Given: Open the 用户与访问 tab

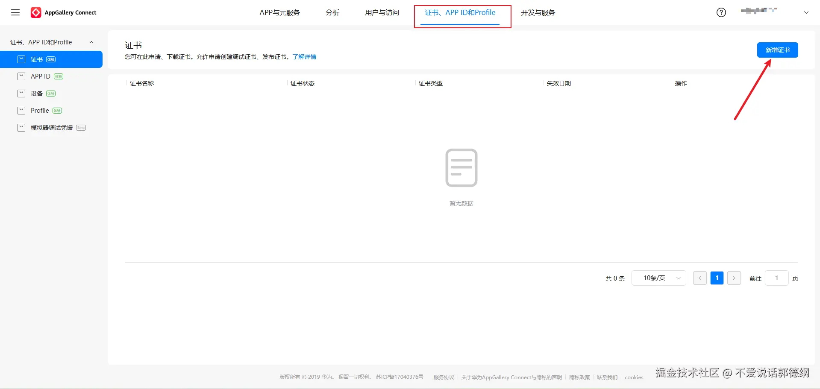Looking at the screenshot, I should tap(382, 12).
